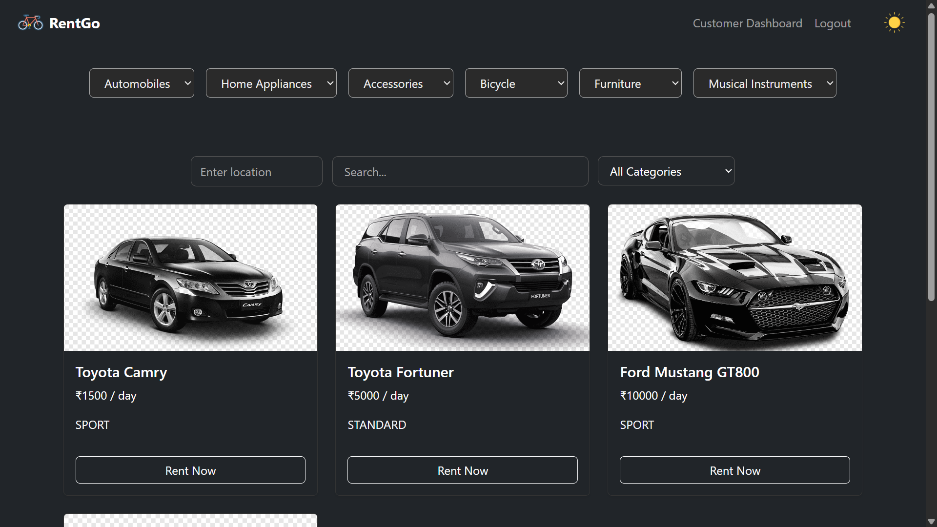The width and height of the screenshot is (937, 527).
Task: Expand the Furniture dropdown
Action: 630,83
